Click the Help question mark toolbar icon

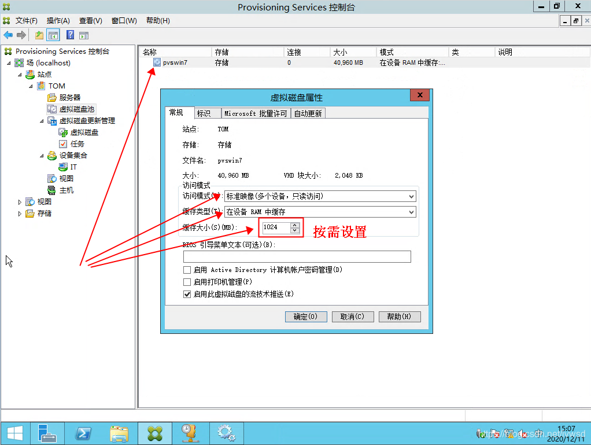point(70,35)
